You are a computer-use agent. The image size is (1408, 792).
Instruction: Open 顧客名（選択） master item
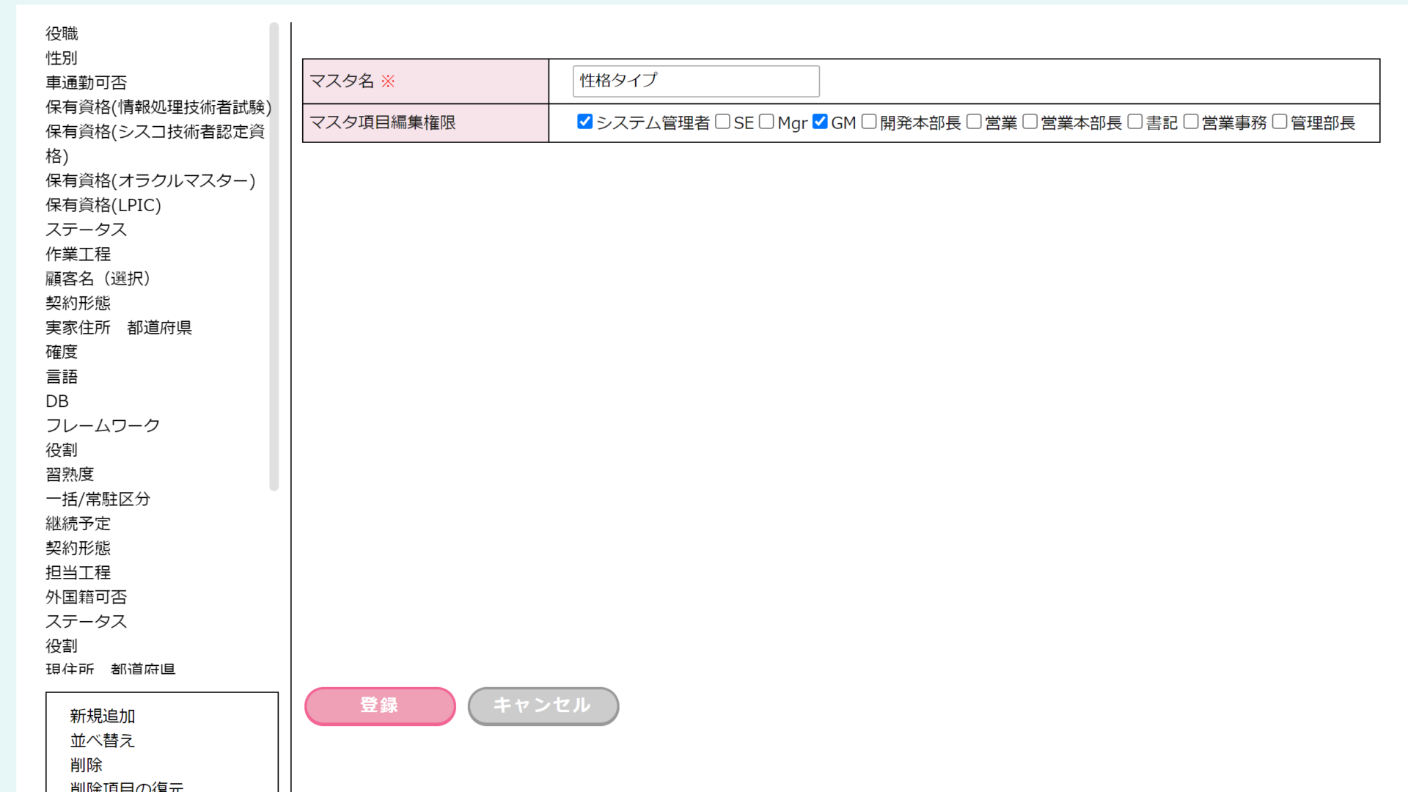tap(98, 279)
